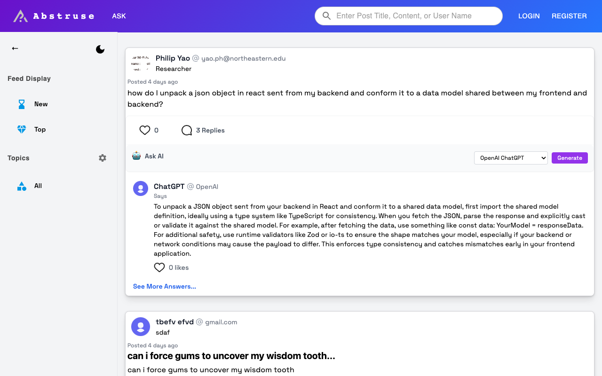Image resolution: width=602 pixels, height=376 pixels.
Task: Like ChatGPT's answer via its heart icon
Action: (159, 267)
